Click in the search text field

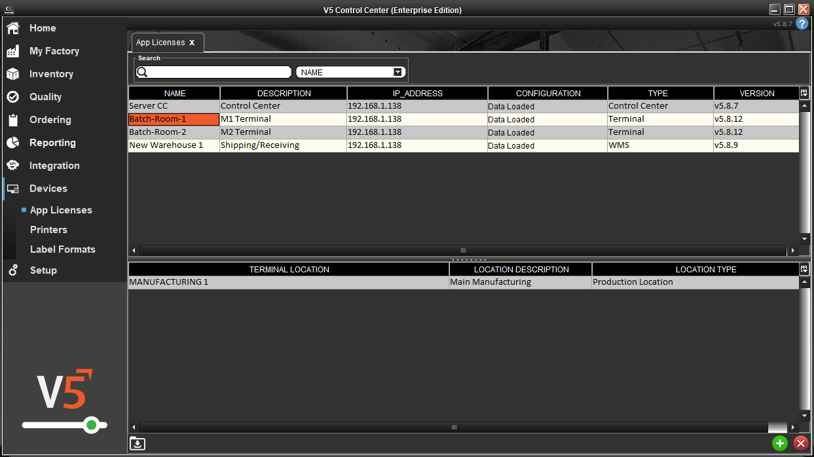coord(217,72)
